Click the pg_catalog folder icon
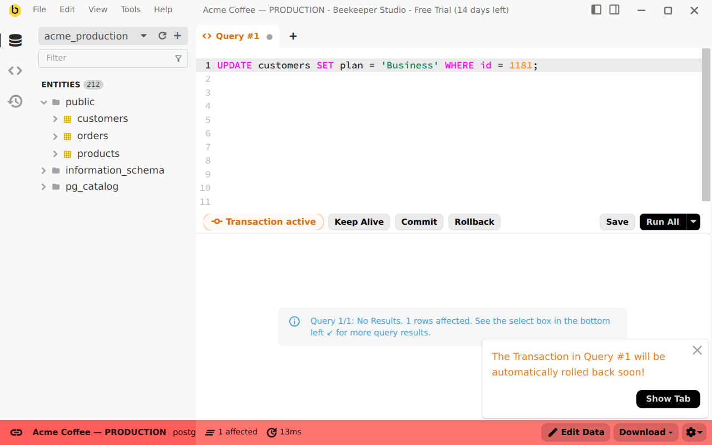Viewport: 712px width, 445px height. 56,187
